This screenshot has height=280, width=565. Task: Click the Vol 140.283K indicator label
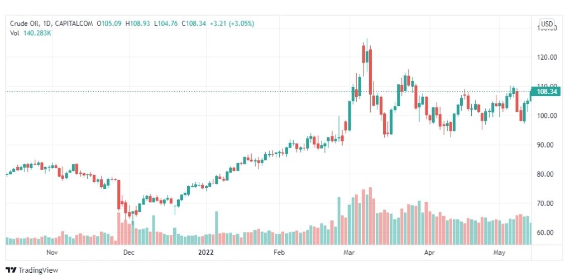click(x=30, y=33)
